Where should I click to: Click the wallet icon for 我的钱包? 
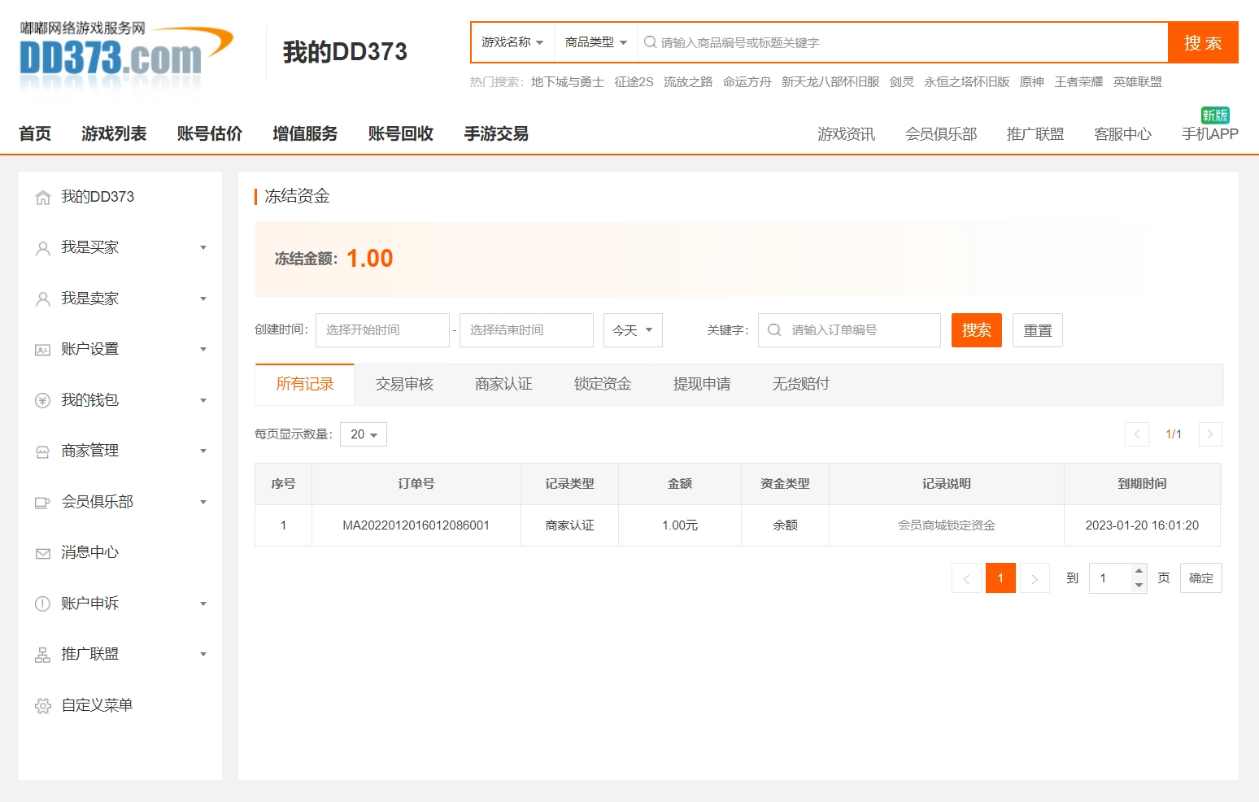click(43, 400)
